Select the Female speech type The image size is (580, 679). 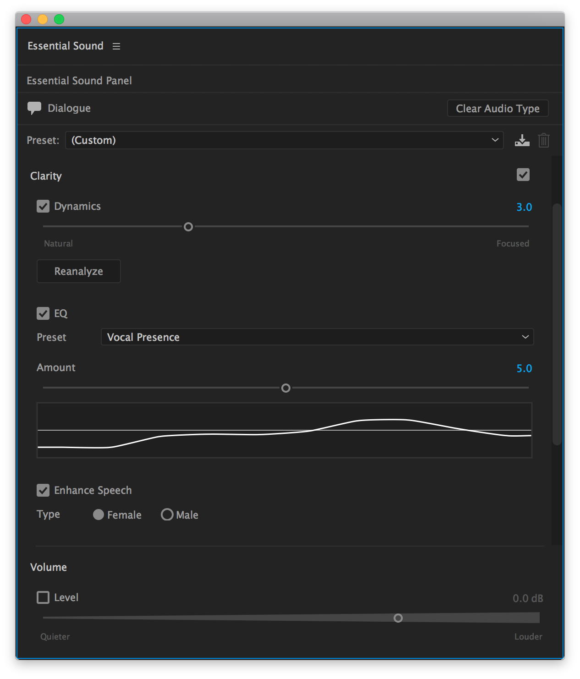[x=98, y=515]
